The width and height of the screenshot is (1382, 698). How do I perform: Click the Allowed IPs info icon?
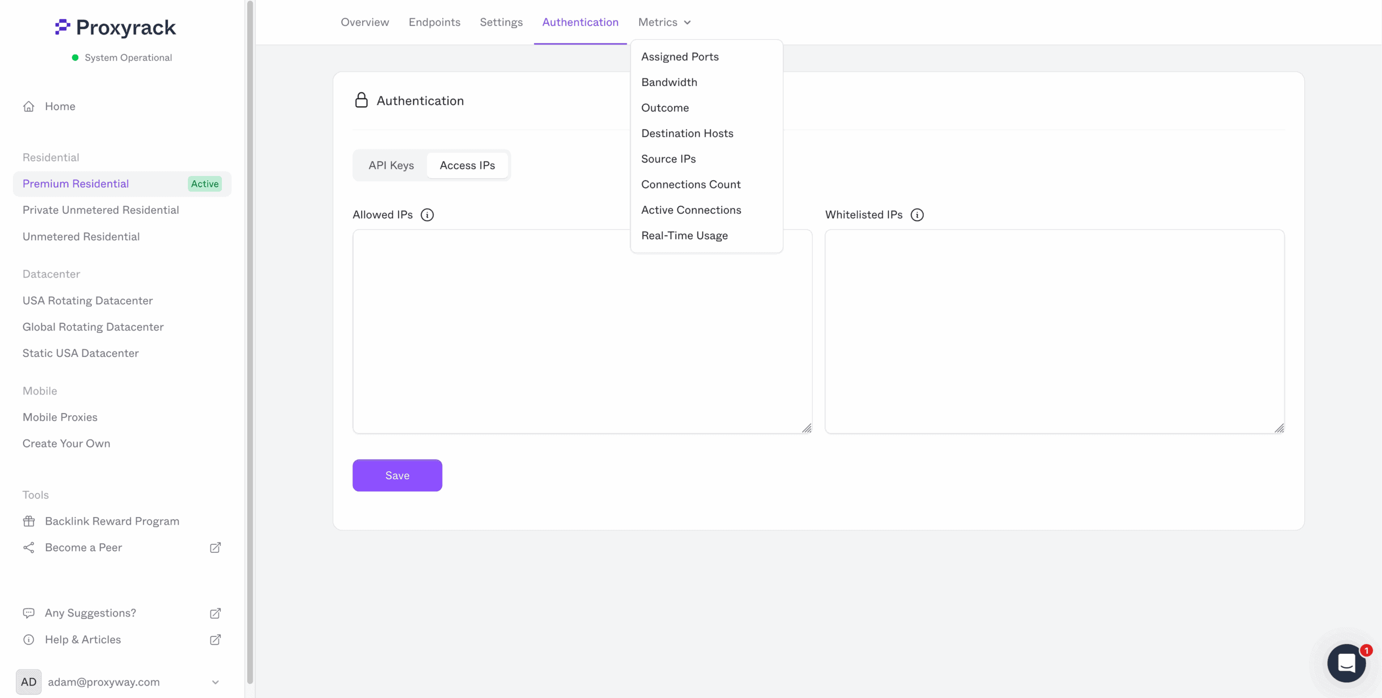click(x=427, y=215)
